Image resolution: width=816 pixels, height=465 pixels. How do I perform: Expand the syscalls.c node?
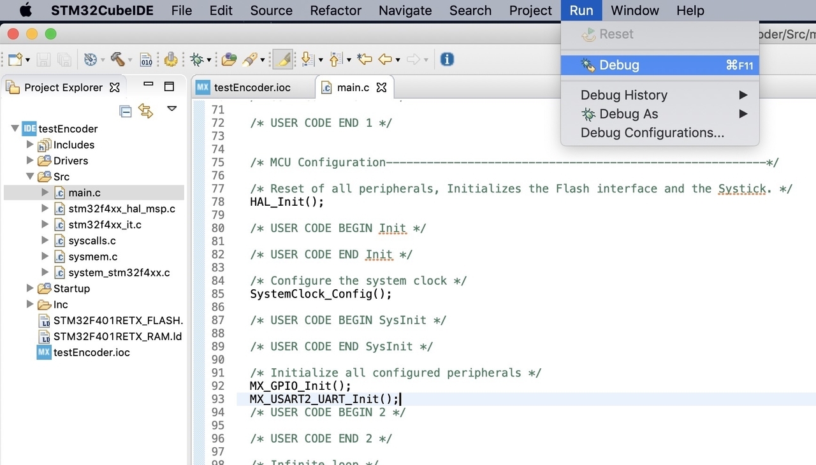[x=45, y=240]
